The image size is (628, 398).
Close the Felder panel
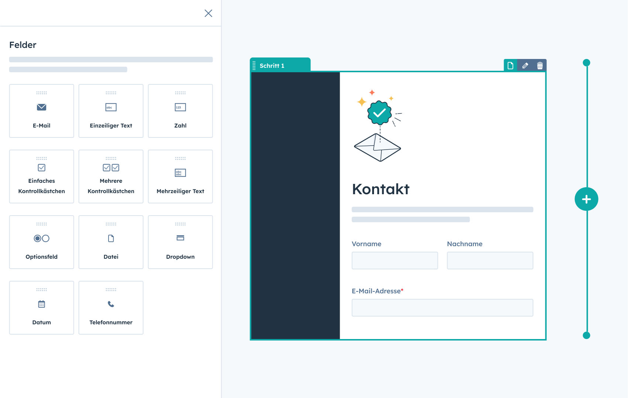point(208,13)
